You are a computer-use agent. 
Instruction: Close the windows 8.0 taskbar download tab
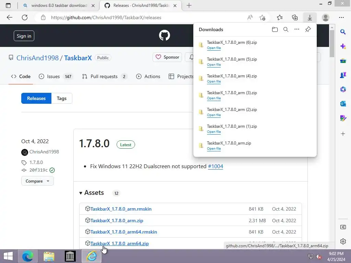pyautogui.click(x=93, y=5)
